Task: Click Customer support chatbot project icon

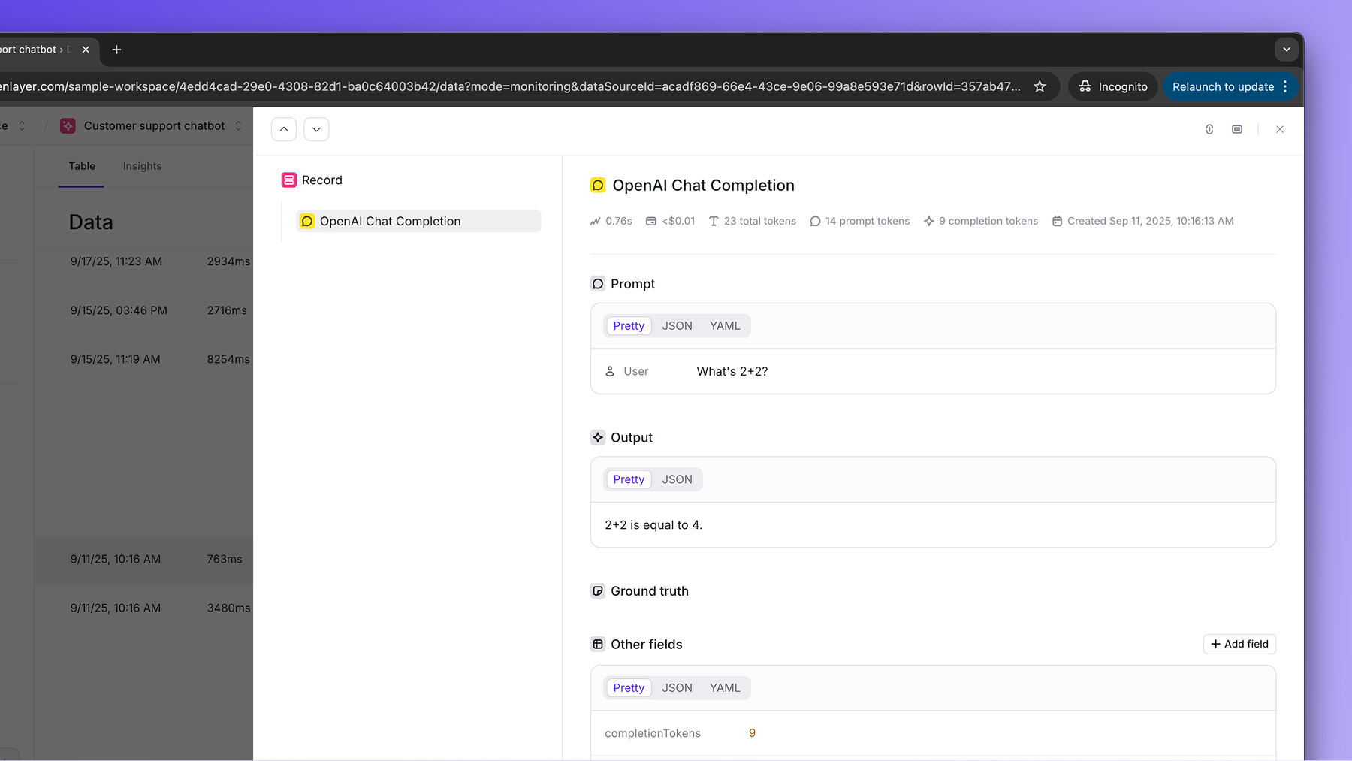Action: click(x=68, y=126)
